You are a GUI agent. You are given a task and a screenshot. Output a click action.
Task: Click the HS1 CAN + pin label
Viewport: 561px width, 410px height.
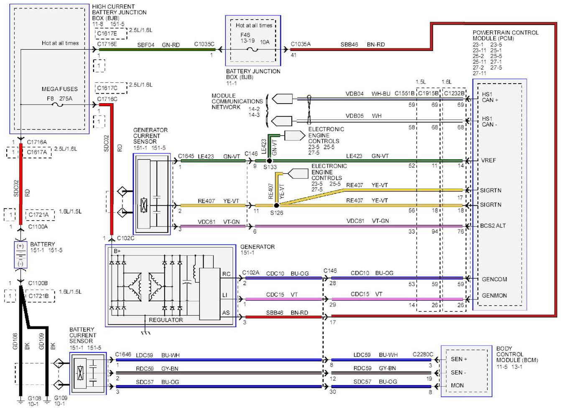point(490,97)
